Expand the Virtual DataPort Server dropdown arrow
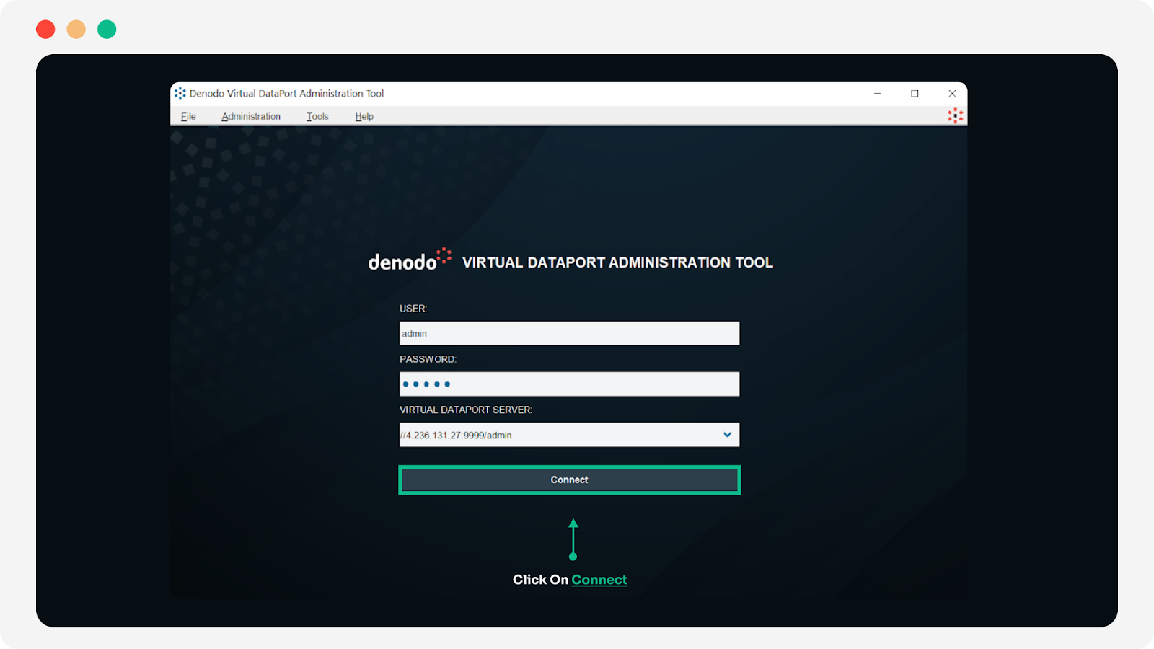Image resolution: width=1154 pixels, height=649 pixels. (x=727, y=435)
